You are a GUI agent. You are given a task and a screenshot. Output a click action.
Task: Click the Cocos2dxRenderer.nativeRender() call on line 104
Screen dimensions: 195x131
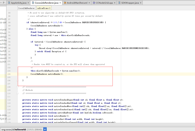click(x=47, y=74)
